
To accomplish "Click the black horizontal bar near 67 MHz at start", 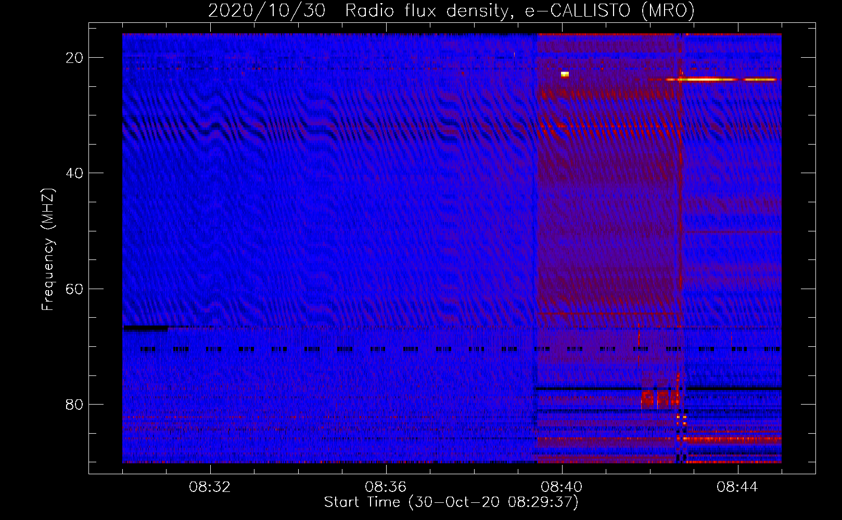I will point(145,328).
